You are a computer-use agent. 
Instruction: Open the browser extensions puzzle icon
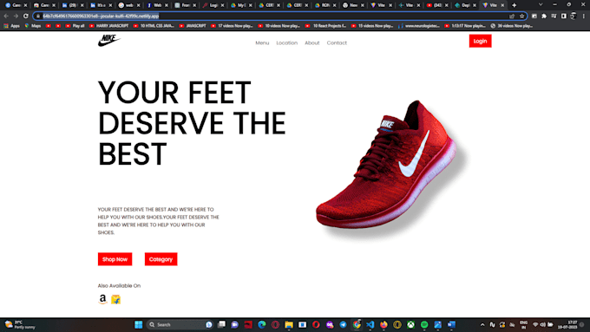[x=544, y=16]
